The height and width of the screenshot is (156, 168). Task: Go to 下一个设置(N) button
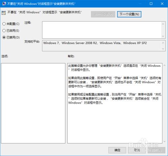[x=129, y=14]
